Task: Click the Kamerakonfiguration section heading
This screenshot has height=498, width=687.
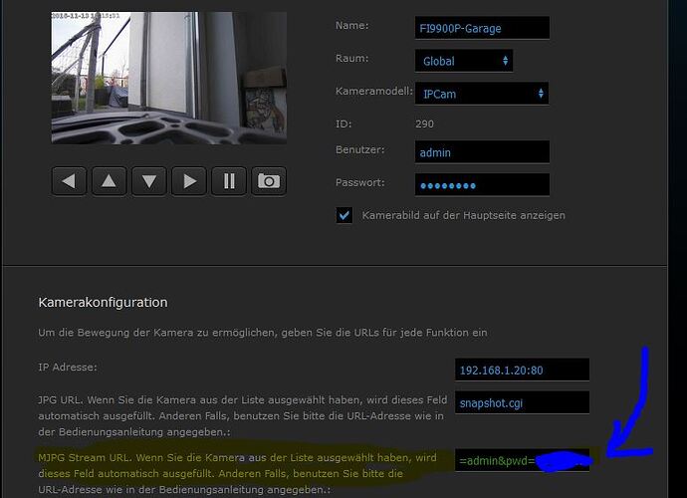Action: coord(103,302)
